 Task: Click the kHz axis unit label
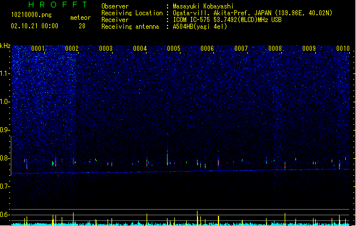(x=5, y=46)
